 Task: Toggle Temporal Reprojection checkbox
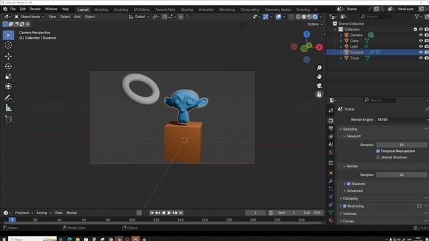(378, 151)
